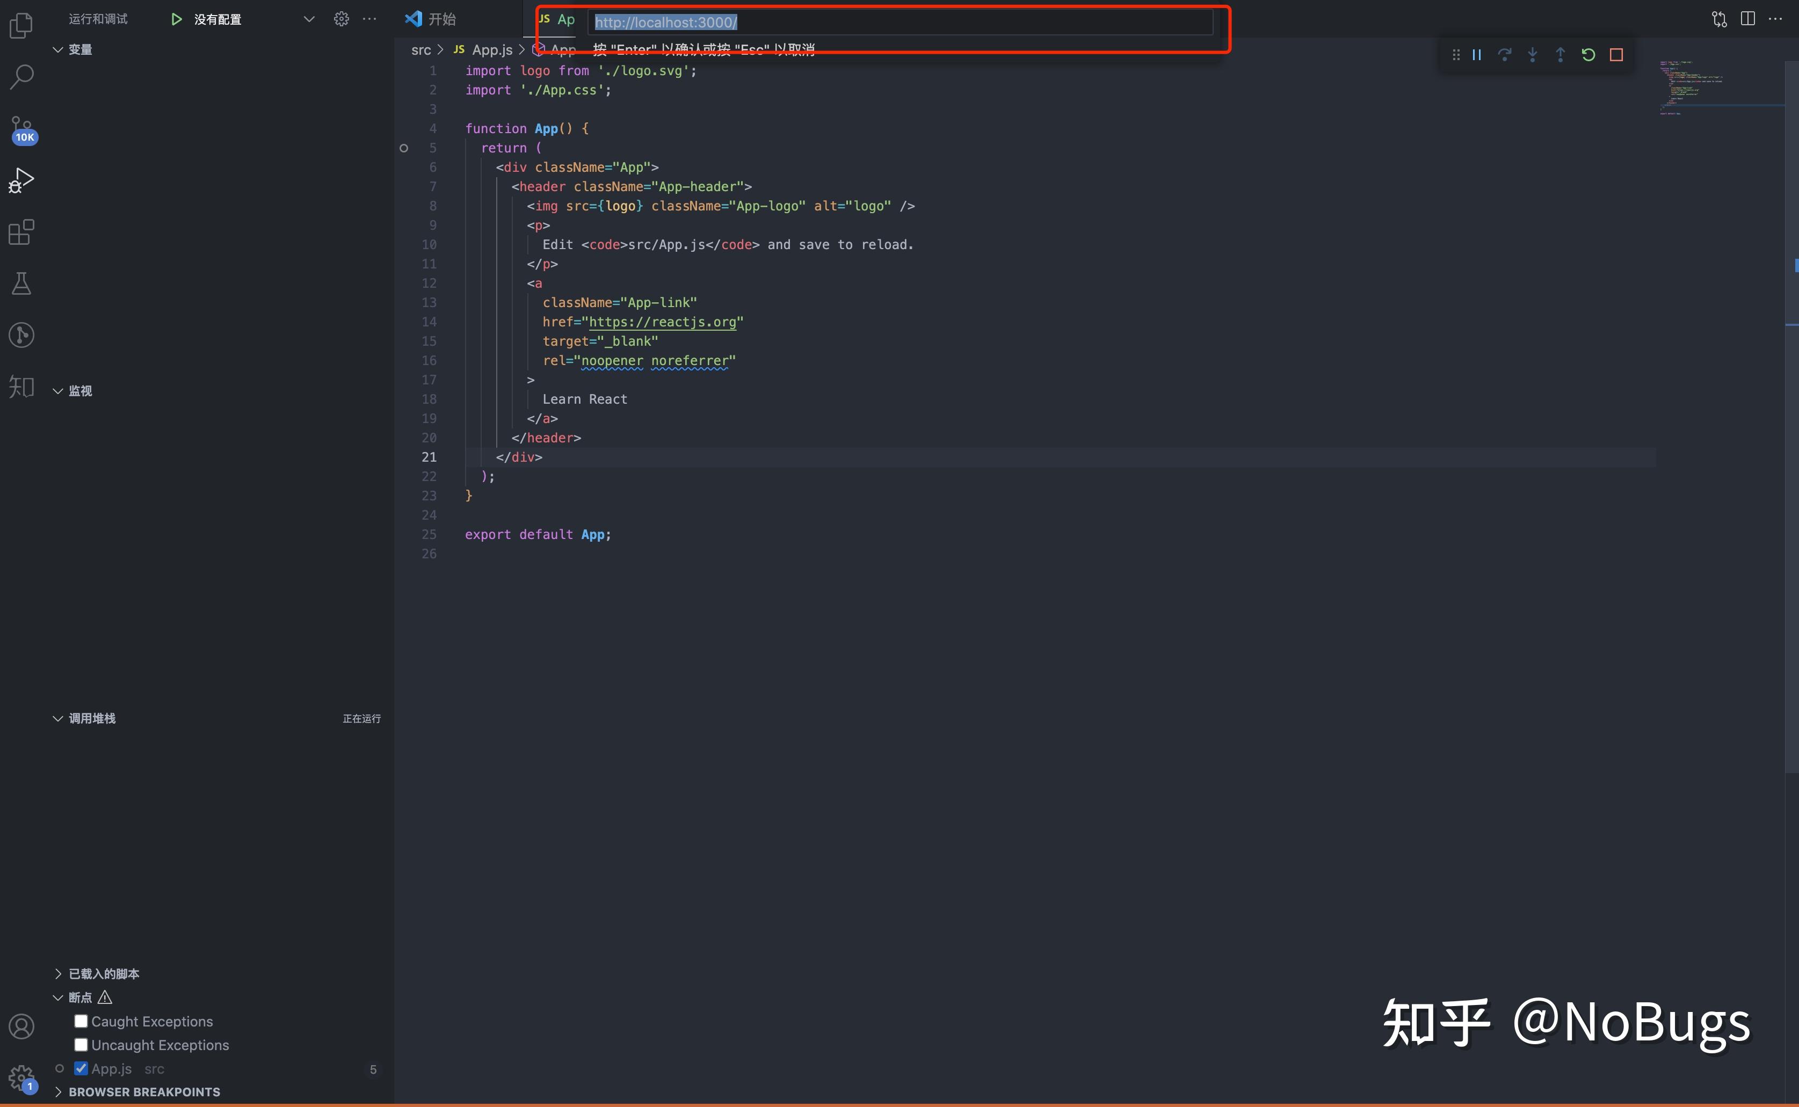This screenshot has width=1799, height=1107.
Task: Open the Search view in the activity bar
Action: tap(21, 76)
